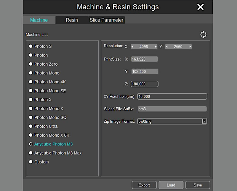This screenshot has width=237, height=191.
Task: Click the XY-Pixel size input field
Action: (172, 96)
